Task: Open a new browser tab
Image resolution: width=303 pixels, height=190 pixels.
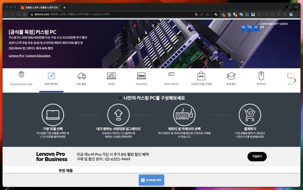Action: click(x=64, y=8)
